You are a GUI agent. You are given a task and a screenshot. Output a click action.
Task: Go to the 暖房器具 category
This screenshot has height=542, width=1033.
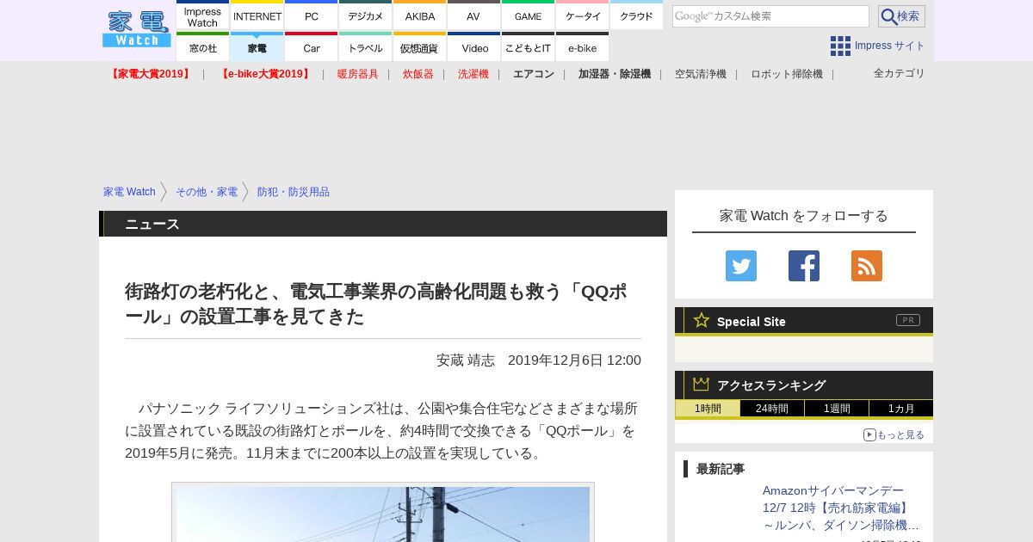point(358,74)
